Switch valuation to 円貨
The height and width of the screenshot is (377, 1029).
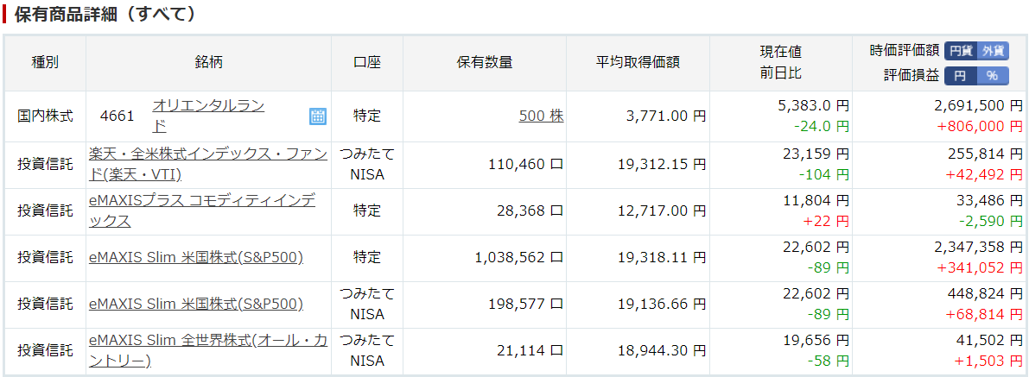coord(961,51)
